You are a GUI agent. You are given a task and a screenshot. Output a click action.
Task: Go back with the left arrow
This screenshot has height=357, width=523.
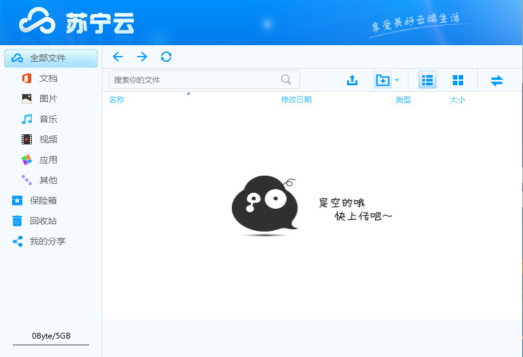pos(118,57)
